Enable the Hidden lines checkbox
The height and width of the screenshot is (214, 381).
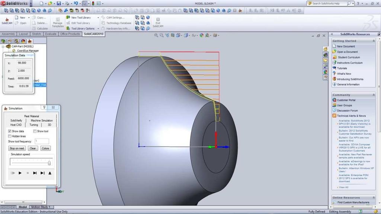pyautogui.click(x=10, y=136)
